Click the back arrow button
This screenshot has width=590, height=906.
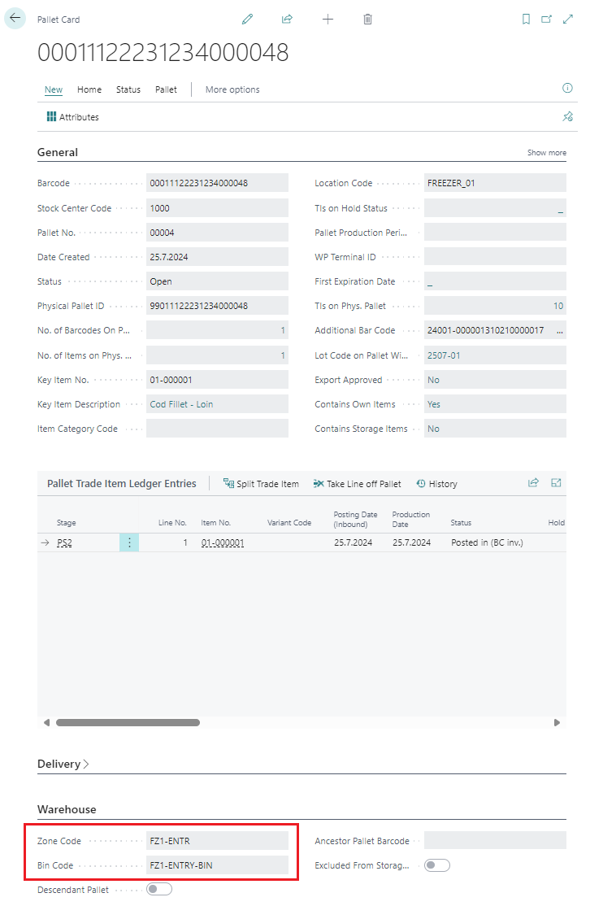15,18
